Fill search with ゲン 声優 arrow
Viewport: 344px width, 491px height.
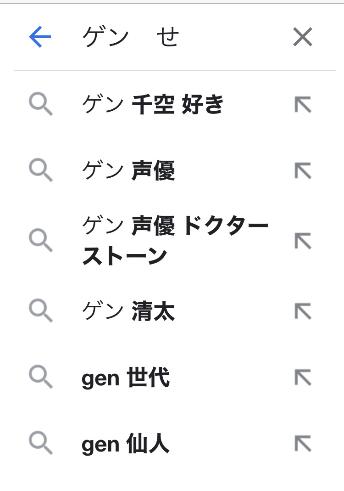click(303, 171)
